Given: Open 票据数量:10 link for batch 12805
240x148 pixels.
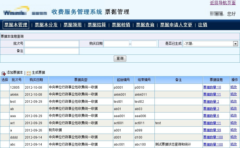Looking at the screenshot, I should 212,87.
